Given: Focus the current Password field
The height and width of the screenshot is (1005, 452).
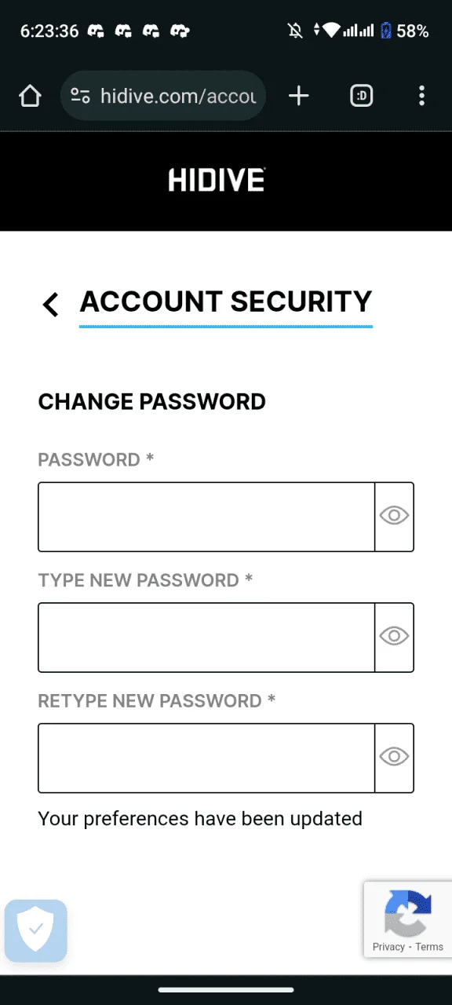Looking at the screenshot, I should [206, 517].
